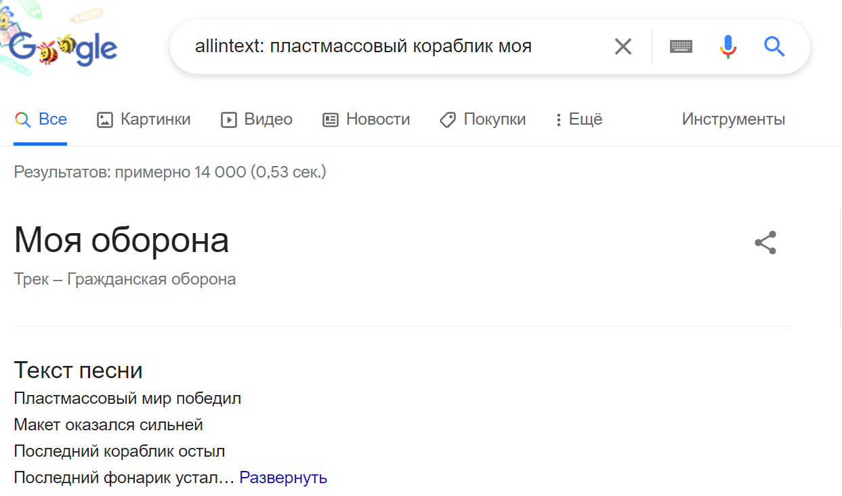
Task: Click the Моя оборона track title
Action: click(121, 240)
